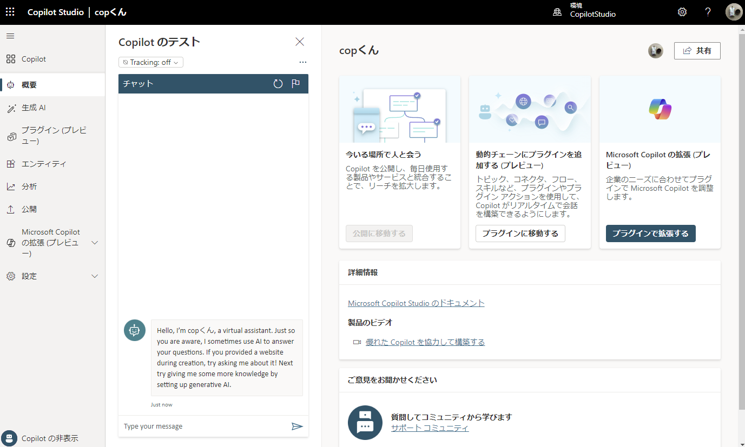This screenshot has height=447, width=745.
Task: Send a message with the paper plane icon
Action: [x=297, y=426]
